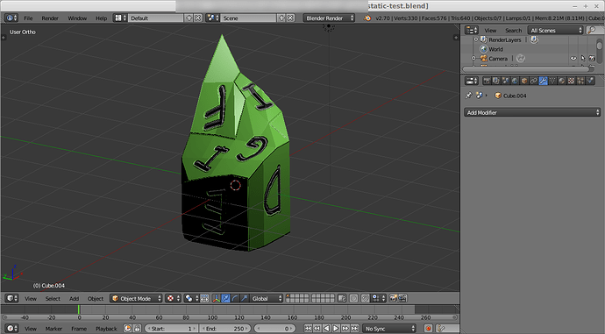
Task: Delete the current scene with X button
Action: point(290,18)
